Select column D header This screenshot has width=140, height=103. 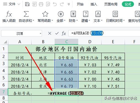[90, 42]
